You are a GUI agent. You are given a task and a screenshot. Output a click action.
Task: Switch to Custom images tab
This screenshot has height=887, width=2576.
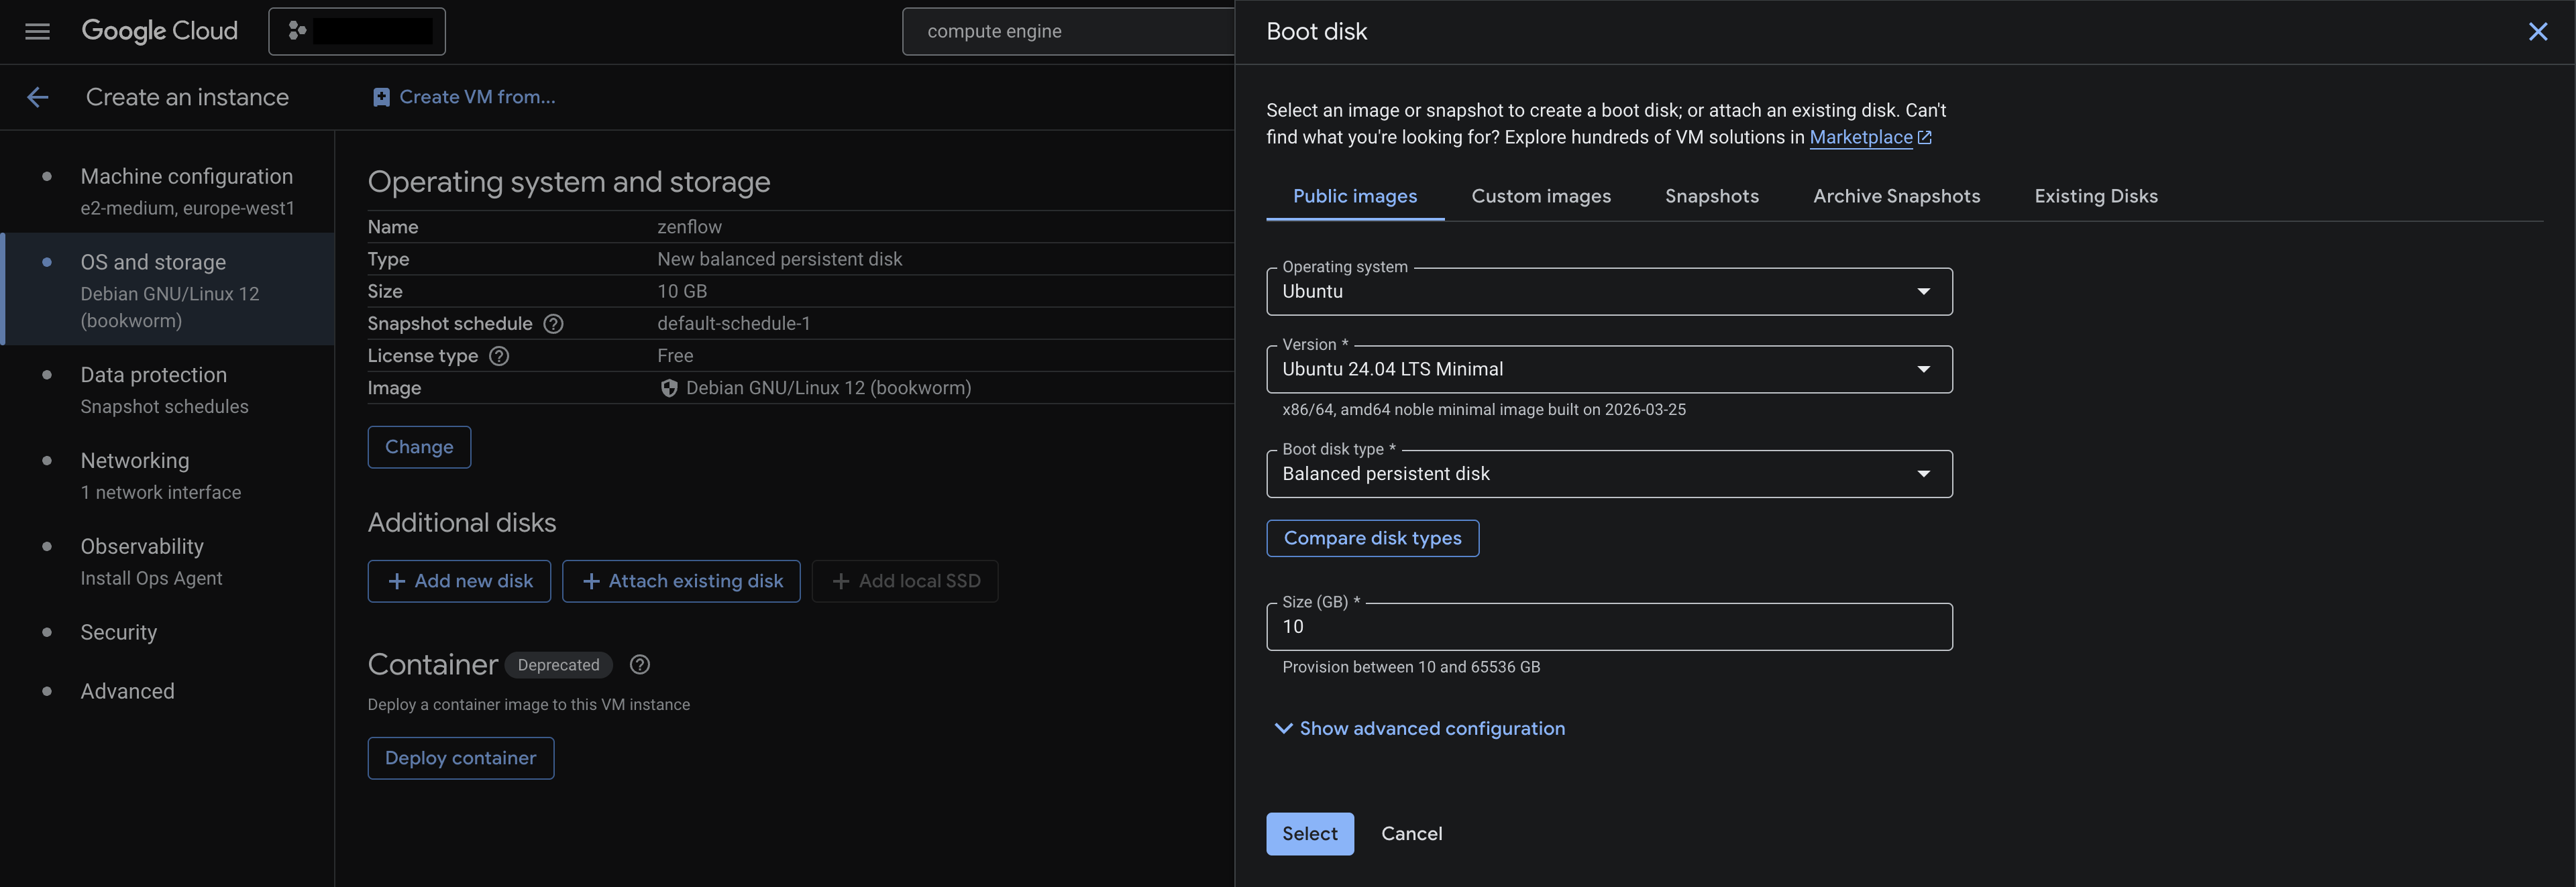tap(1541, 196)
